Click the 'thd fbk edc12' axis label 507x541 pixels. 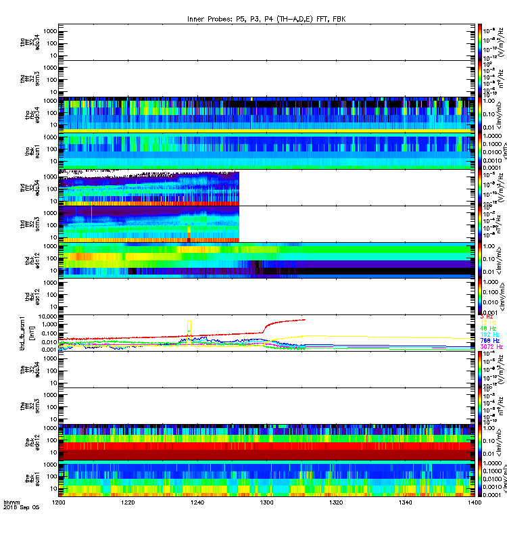coord(32,260)
